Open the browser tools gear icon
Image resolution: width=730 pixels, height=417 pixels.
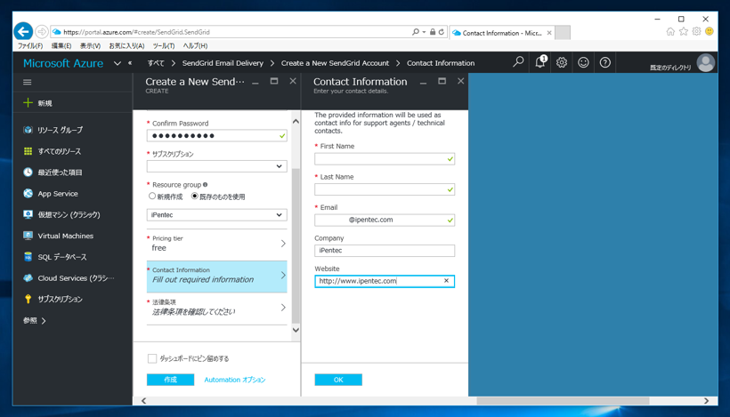(696, 32)
